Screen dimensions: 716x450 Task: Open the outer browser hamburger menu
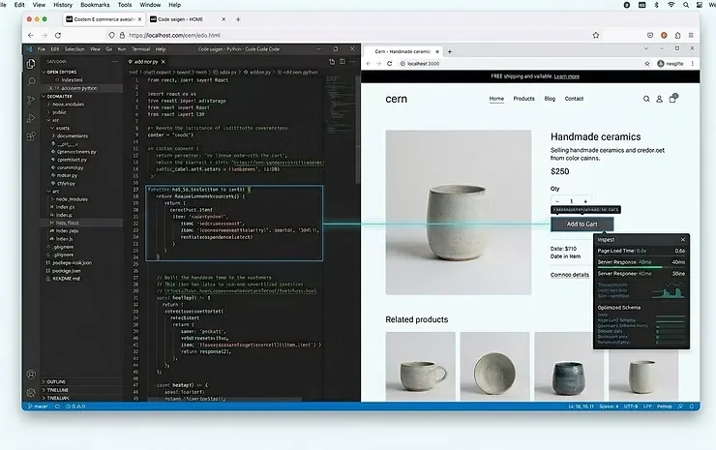click(x=691, y=35)
